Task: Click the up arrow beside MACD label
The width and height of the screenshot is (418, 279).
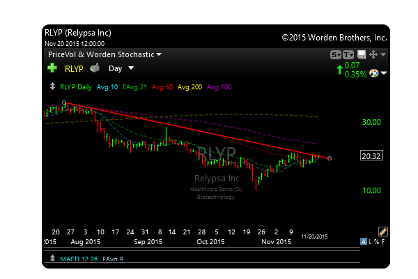Action: coord(52,259)
